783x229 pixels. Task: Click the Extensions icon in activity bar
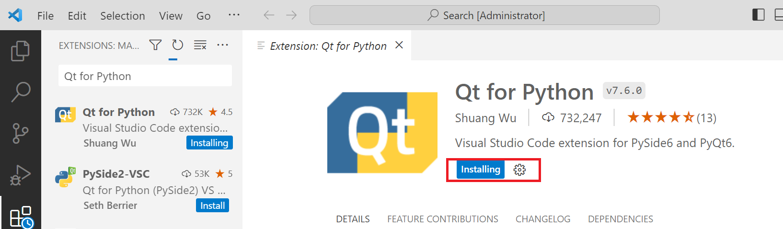[21, 217]
